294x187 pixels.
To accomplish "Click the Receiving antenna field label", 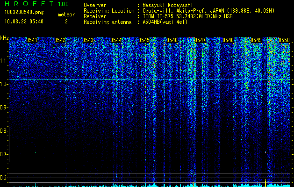I will coord(108,22).
